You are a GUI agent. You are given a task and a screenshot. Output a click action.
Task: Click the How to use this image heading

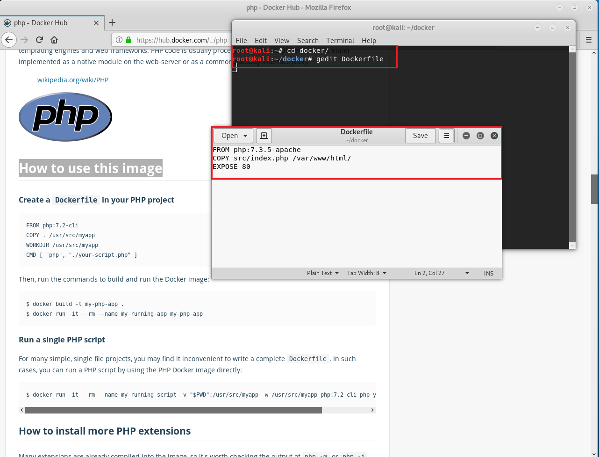point(91,168)
